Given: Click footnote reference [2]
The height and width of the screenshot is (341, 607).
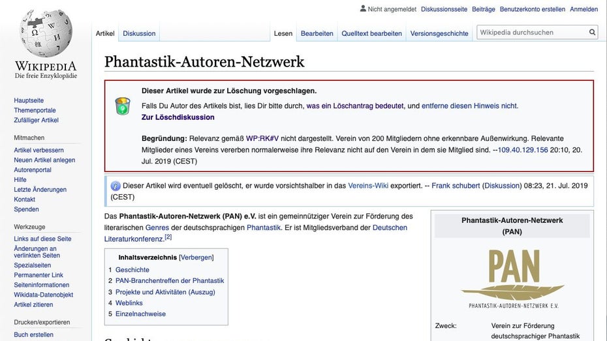Looking at the screenshot, I should click(x=168, y=237).
